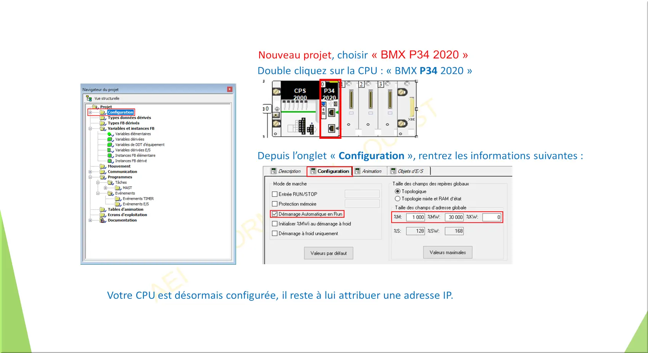Select empty rack slot 3
648x353 pixels.
point(388,109)
